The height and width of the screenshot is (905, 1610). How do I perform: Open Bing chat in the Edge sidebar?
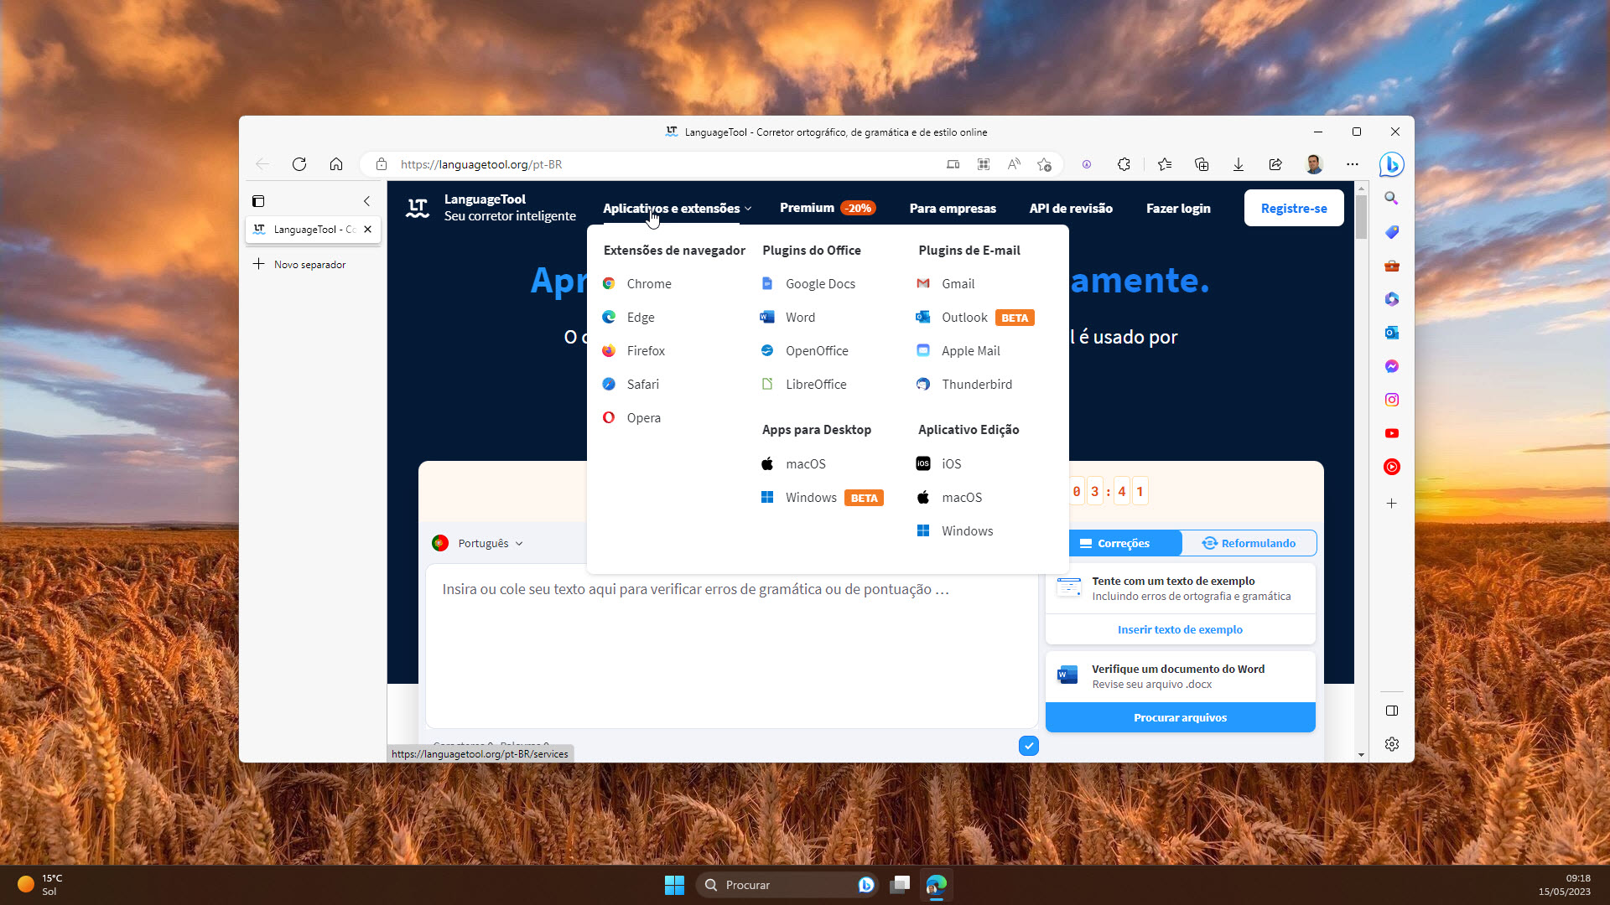pos(1391,164)
